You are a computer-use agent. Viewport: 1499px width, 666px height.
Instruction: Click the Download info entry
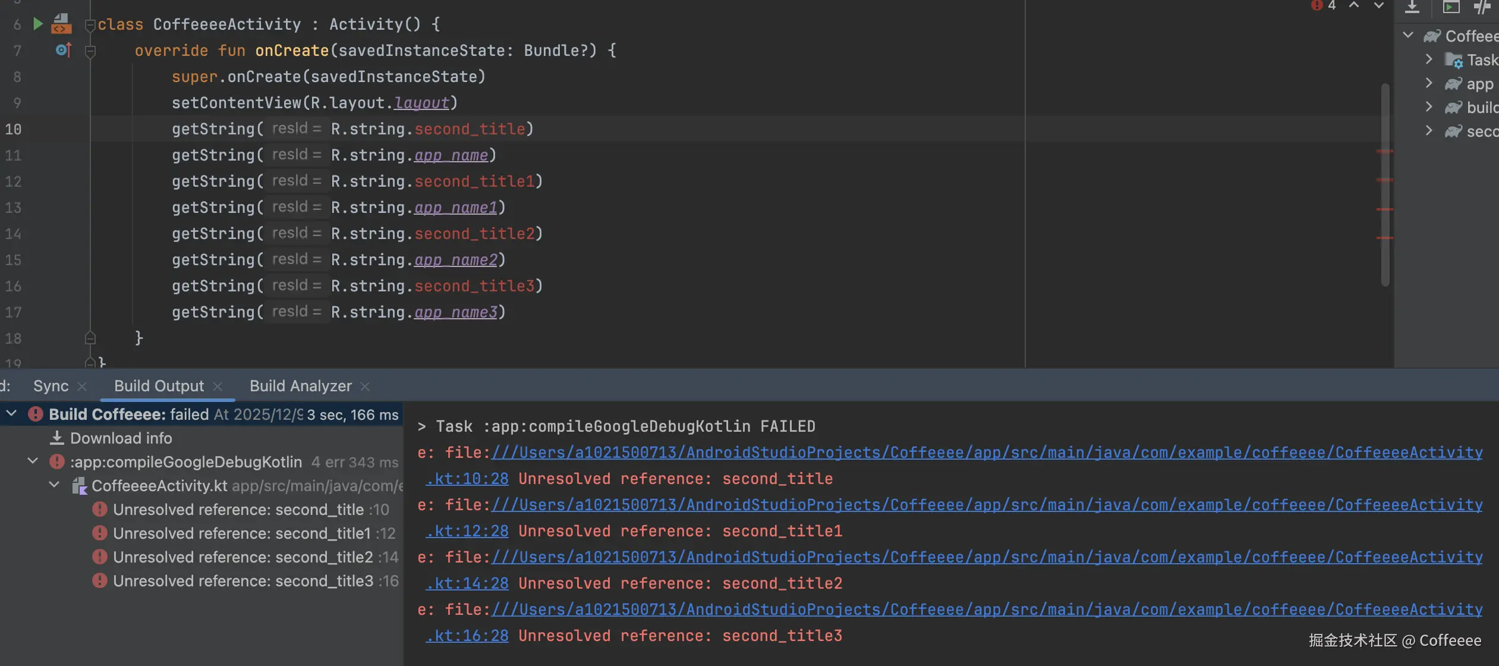tap(121, 438)
